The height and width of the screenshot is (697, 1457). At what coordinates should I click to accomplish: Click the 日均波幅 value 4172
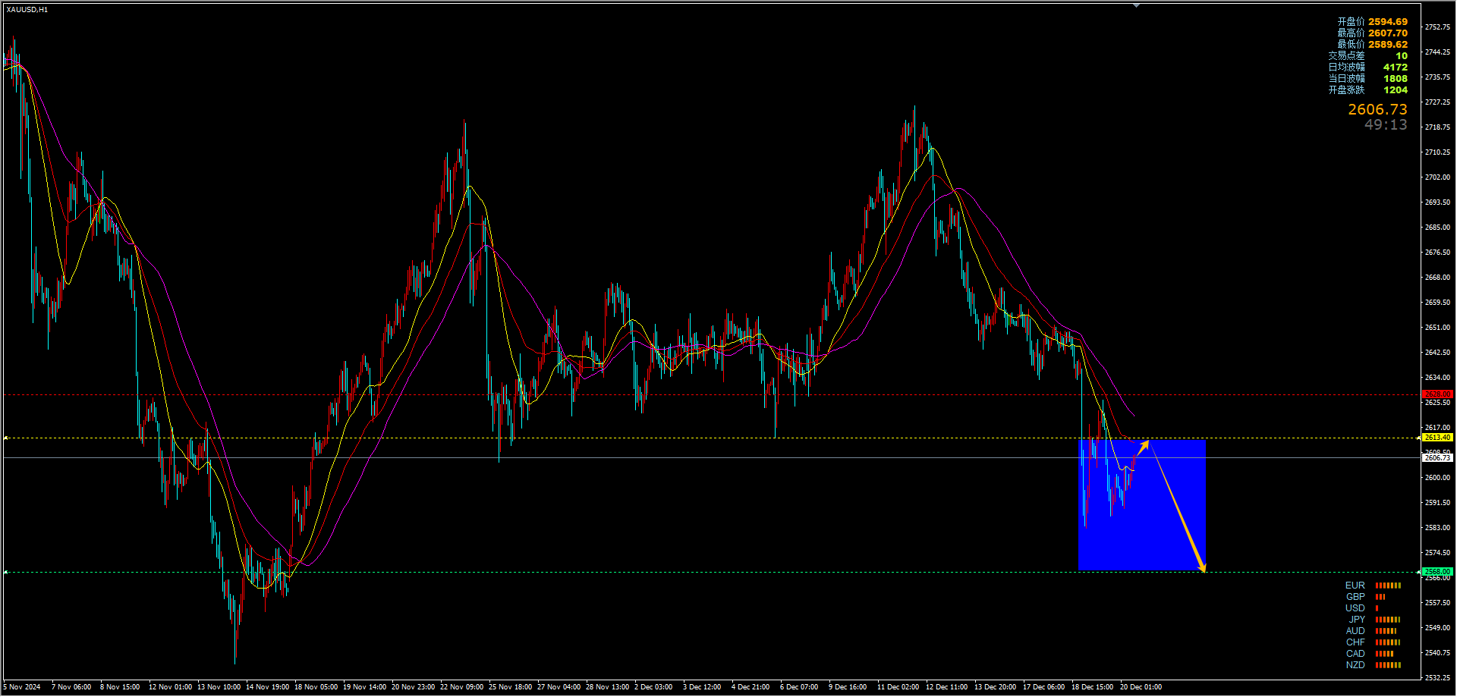tap(1396, 68)
